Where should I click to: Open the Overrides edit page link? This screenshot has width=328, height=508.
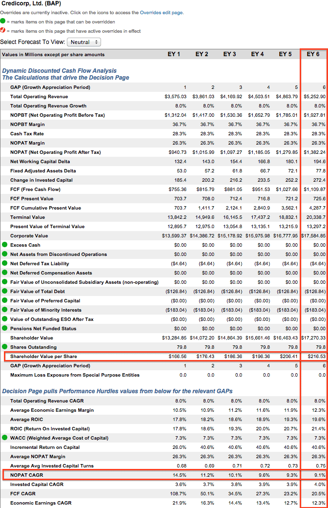pyautogui.click(x=161, y=13)
